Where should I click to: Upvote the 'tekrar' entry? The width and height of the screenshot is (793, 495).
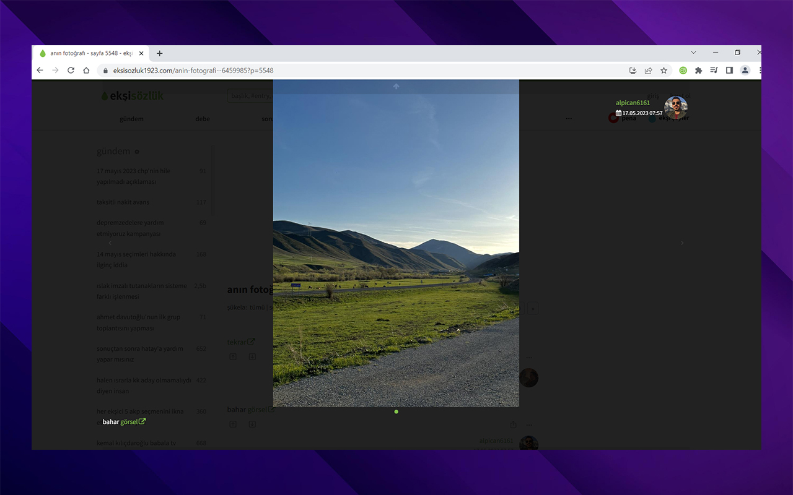pos(232,357)
